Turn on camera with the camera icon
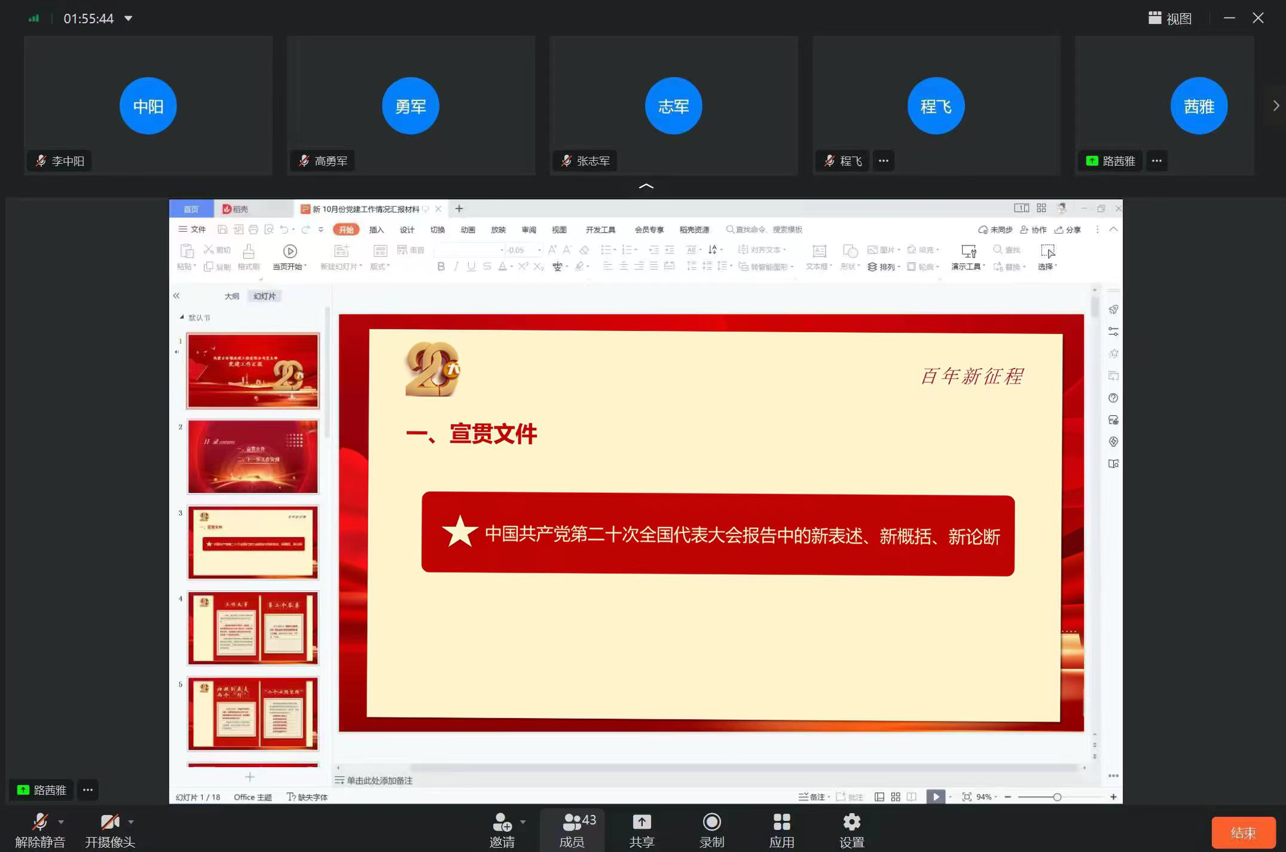 tap(110, 822)
